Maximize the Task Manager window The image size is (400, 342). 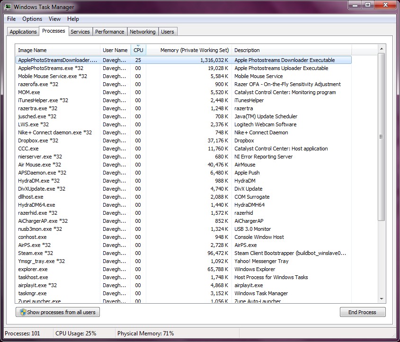(x=368, y=5)
